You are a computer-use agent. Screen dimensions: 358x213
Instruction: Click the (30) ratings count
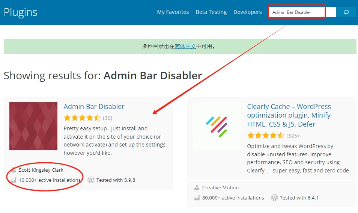(x=108, y=118)
